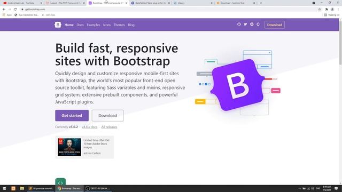Open the taskbar clock and date
The width and height of the screenshot is (342, 192).
click(327, 188)
